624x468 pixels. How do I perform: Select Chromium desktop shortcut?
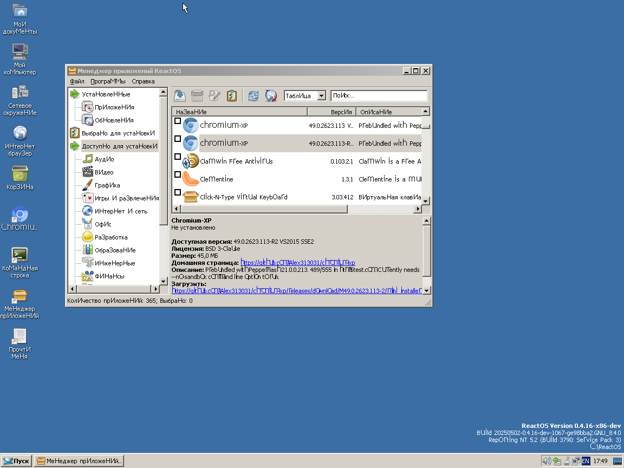tap(20, 218)
